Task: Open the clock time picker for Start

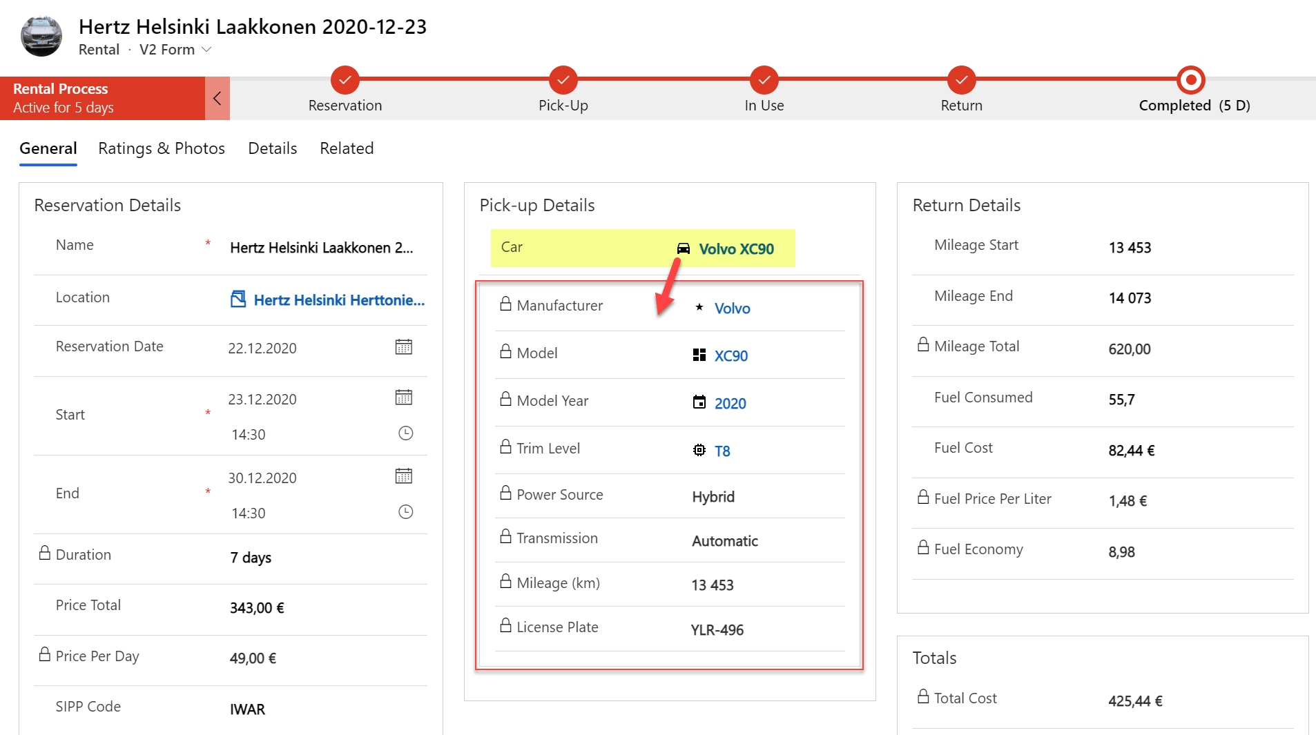Action: coord(406,433)
